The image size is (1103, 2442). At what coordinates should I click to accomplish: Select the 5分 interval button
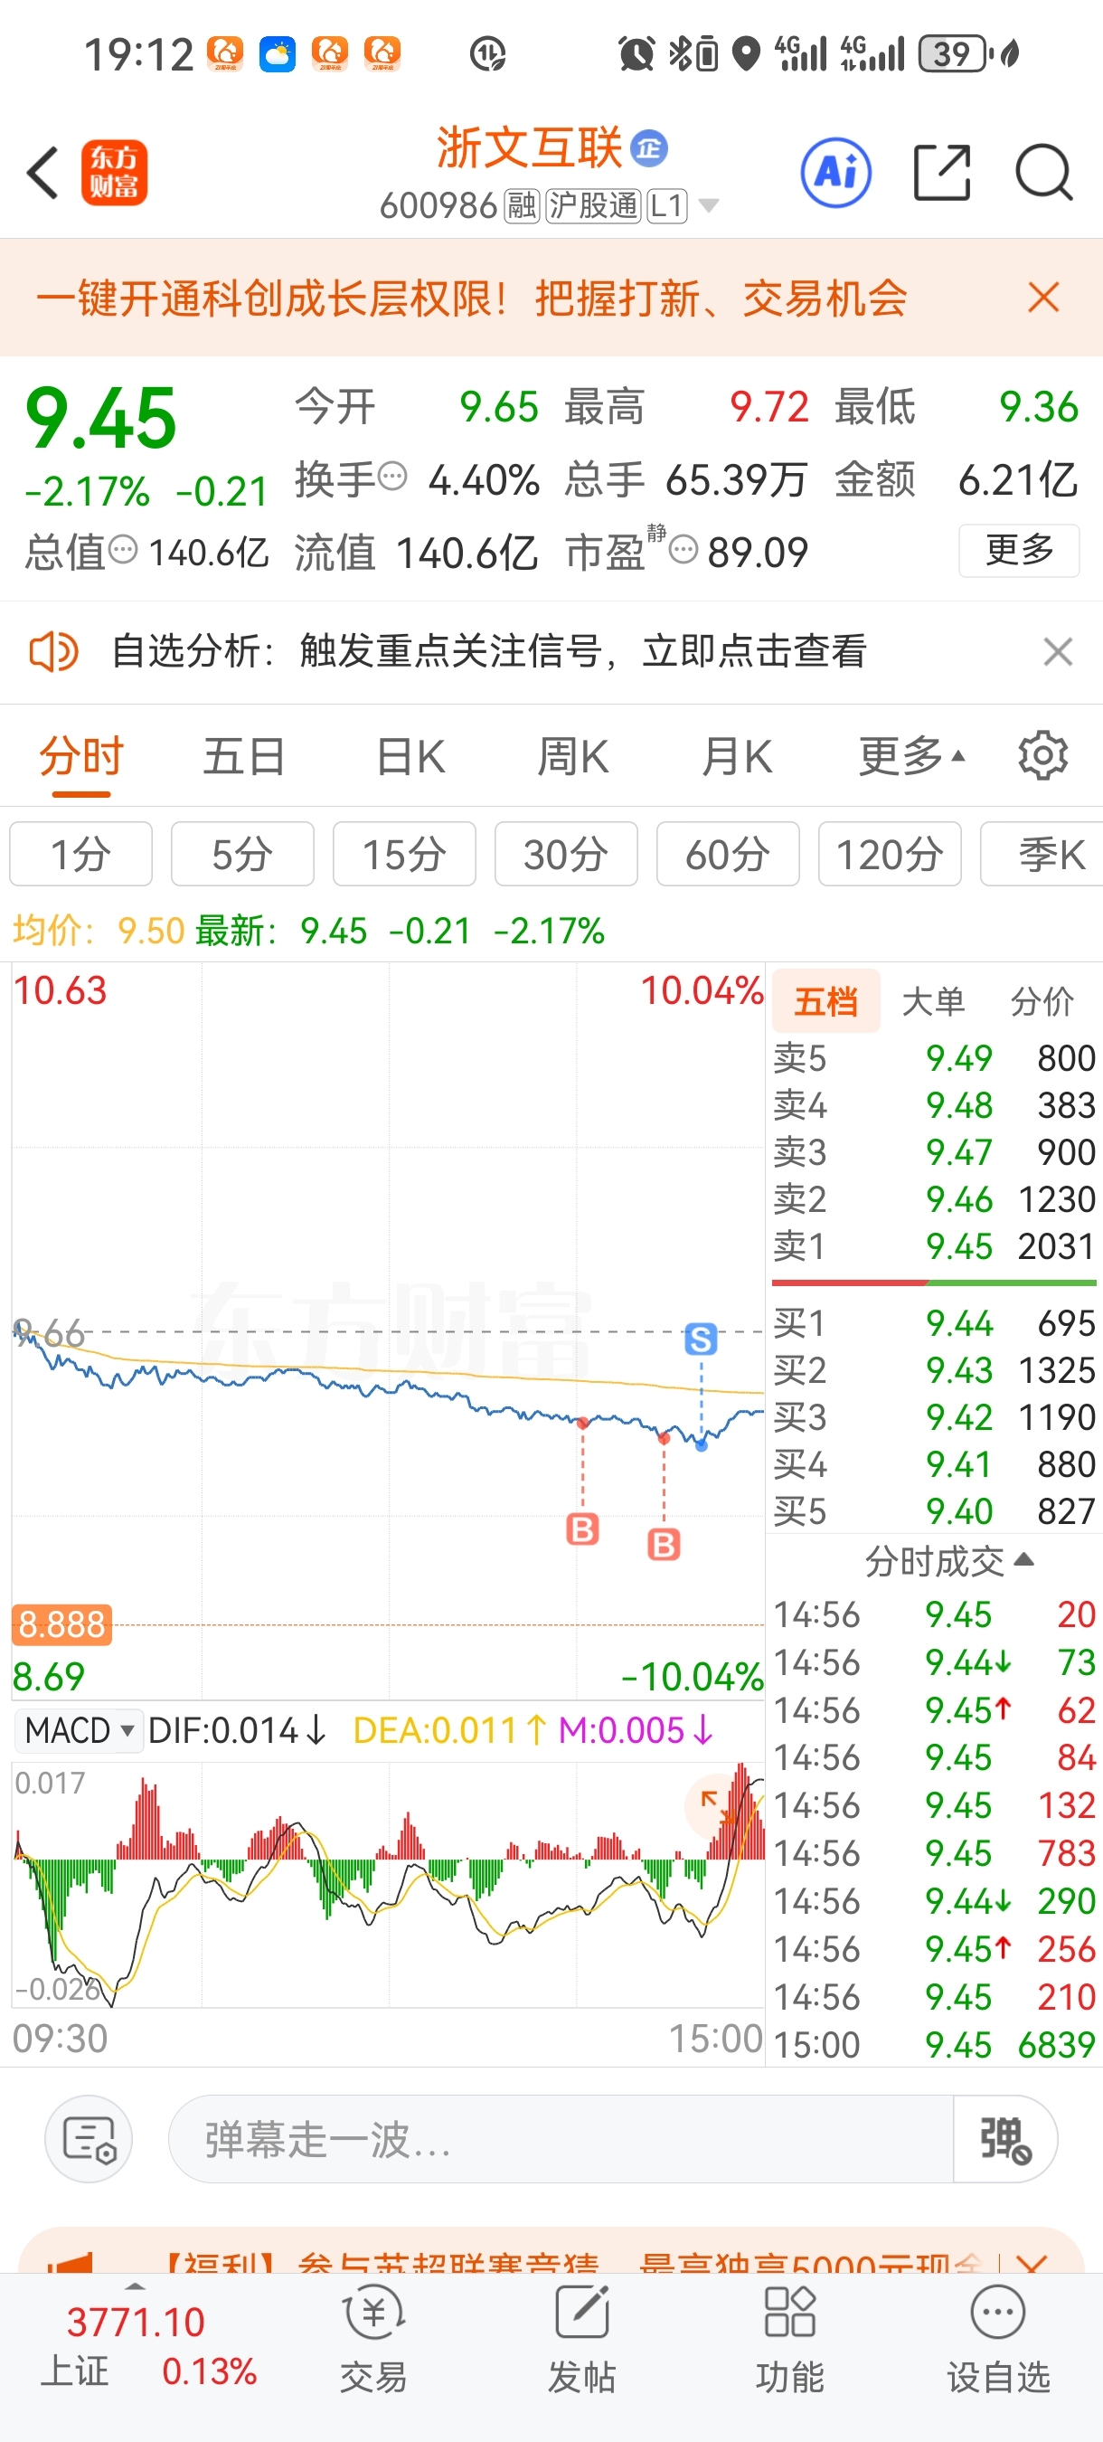pos(242,854)
